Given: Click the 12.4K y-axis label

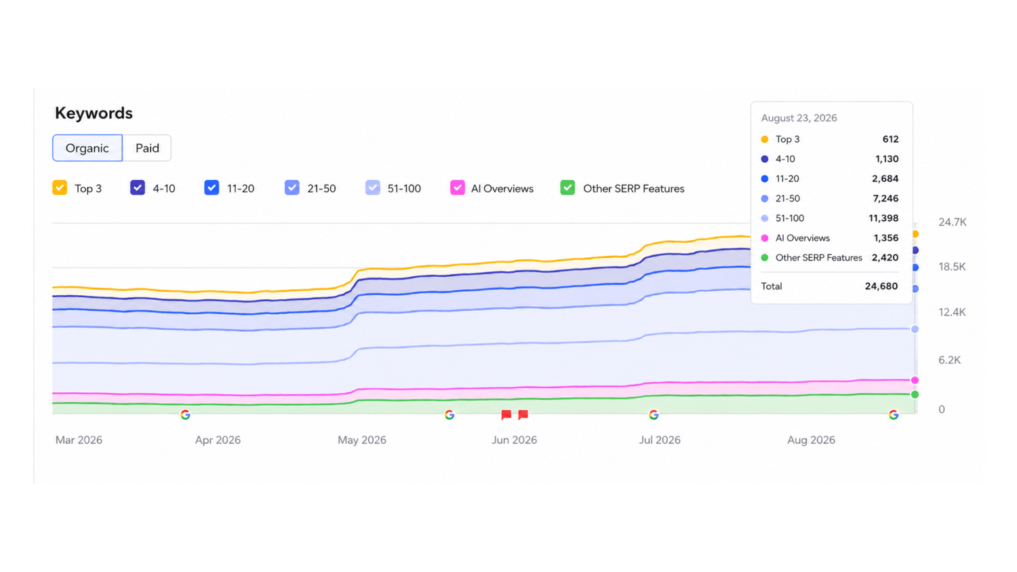Looking at the screenshot, I should [952, 312].
